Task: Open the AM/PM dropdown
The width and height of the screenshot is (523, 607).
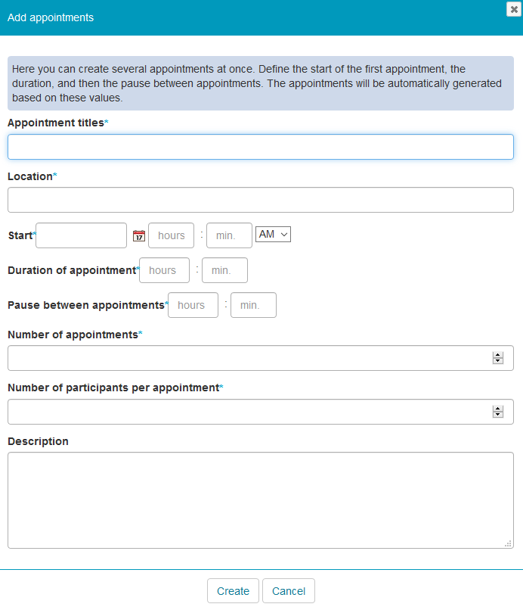Action: click(274, 235)
